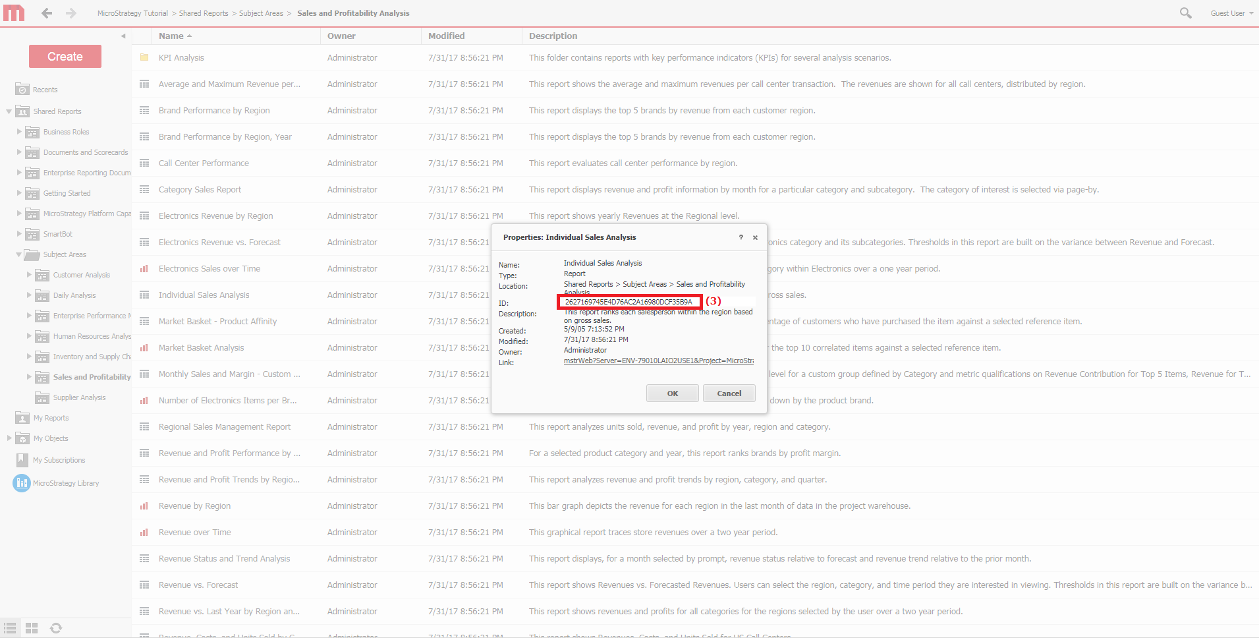Click graph icon for Revenue over Time
1259x638 pixels.
pos(144,533)
